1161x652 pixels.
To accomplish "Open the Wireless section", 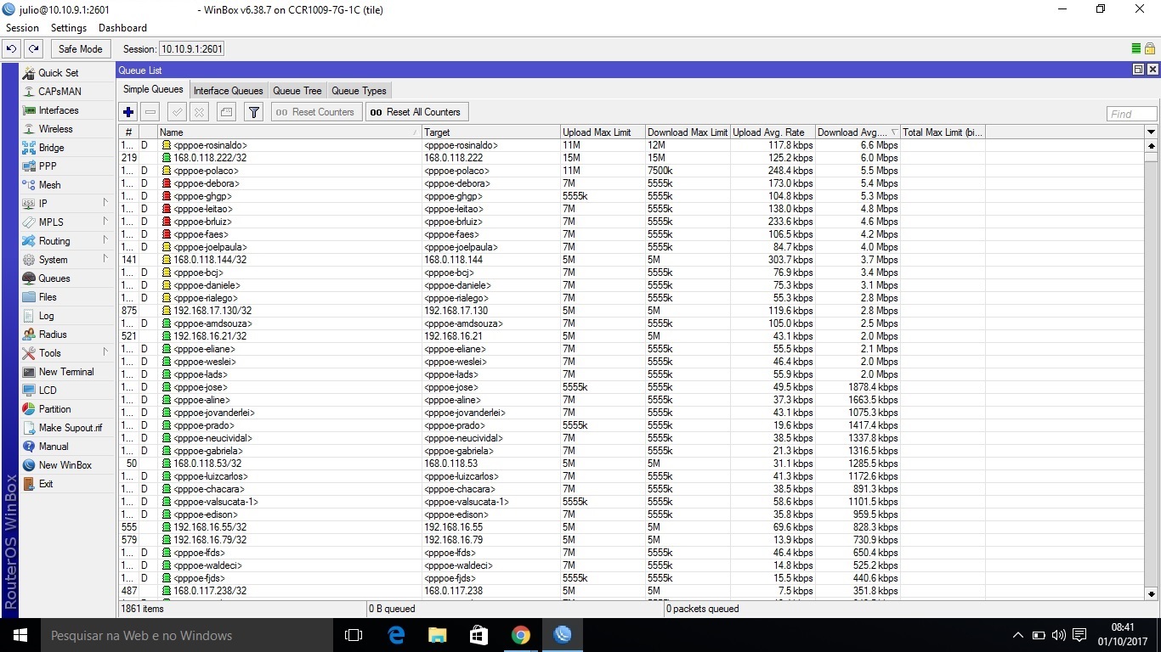I will [55, 129].
